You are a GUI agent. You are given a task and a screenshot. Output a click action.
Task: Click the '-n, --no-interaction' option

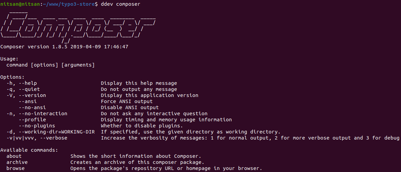tap(37, 114)
